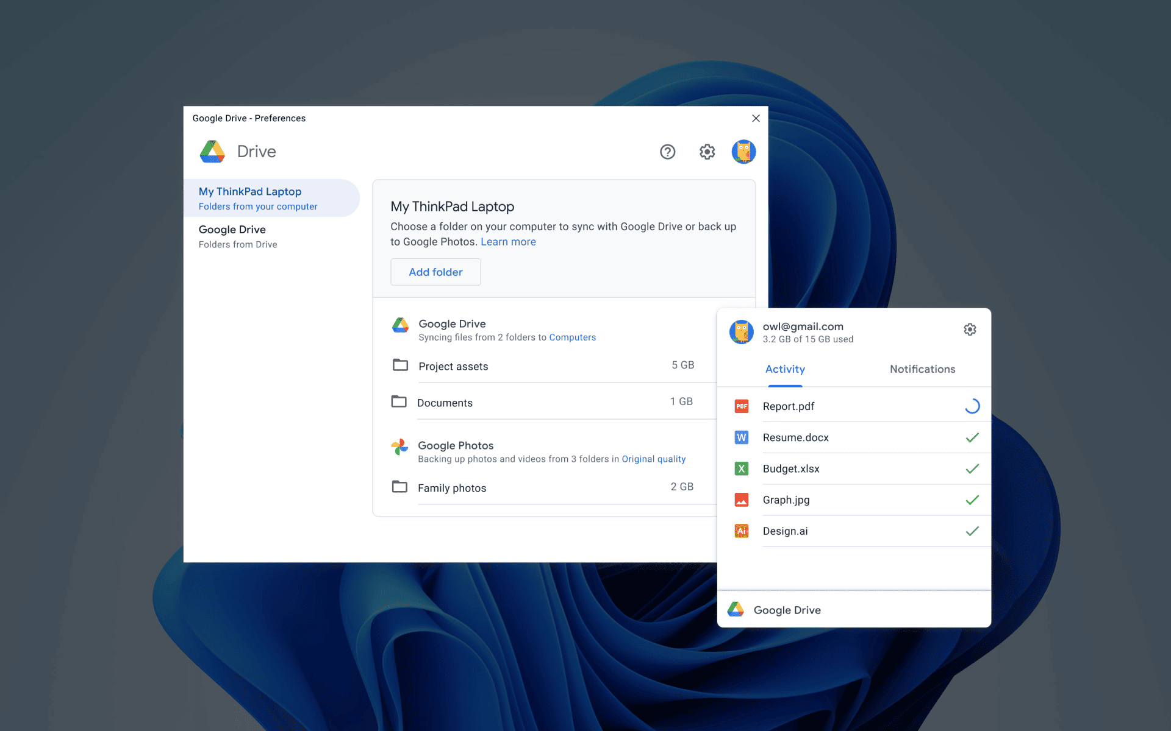Click the Project assets folder icon
Screen dimensions: 1171x731
[x=400, y=365]
